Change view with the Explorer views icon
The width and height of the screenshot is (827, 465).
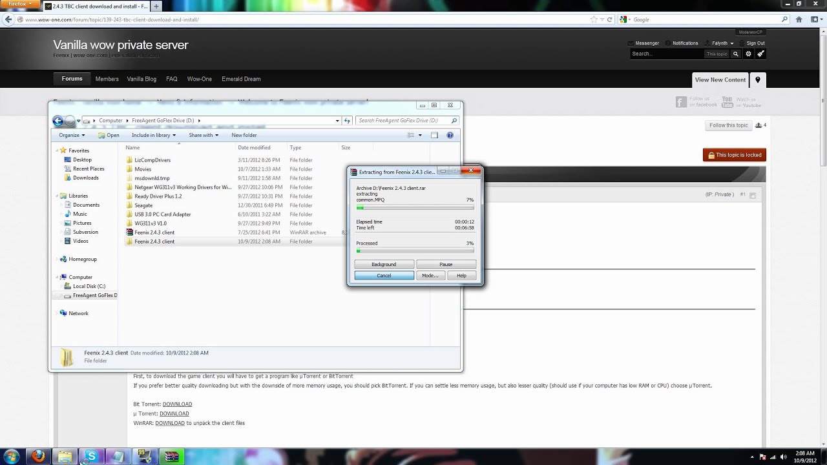pos(411,135)
